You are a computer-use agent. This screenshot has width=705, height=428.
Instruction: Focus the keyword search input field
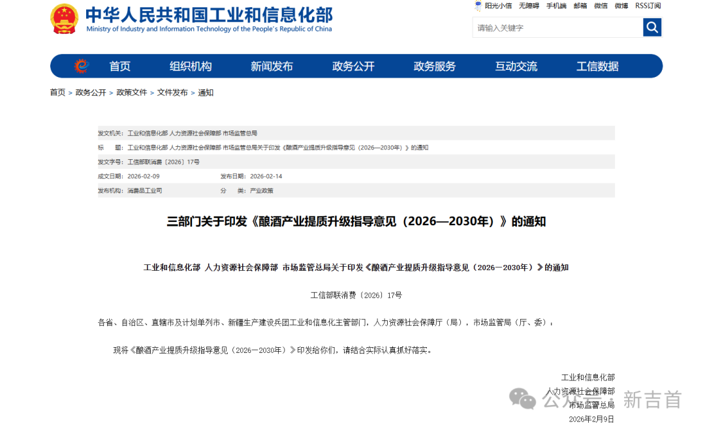click(557, 27)
